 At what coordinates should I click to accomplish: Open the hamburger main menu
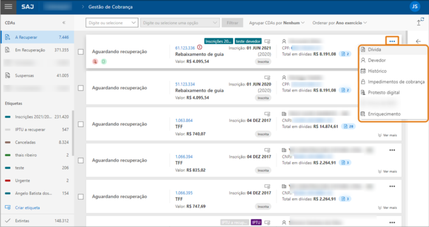[8, 7]
